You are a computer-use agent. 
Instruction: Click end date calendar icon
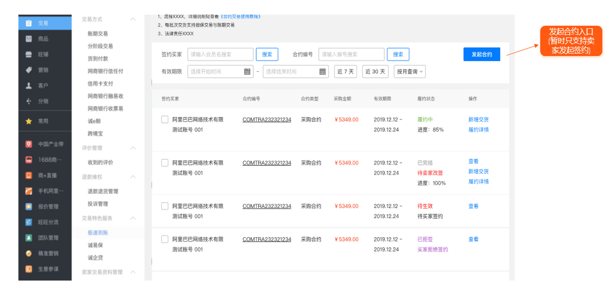pyautogui.click(x=322, y=72)
